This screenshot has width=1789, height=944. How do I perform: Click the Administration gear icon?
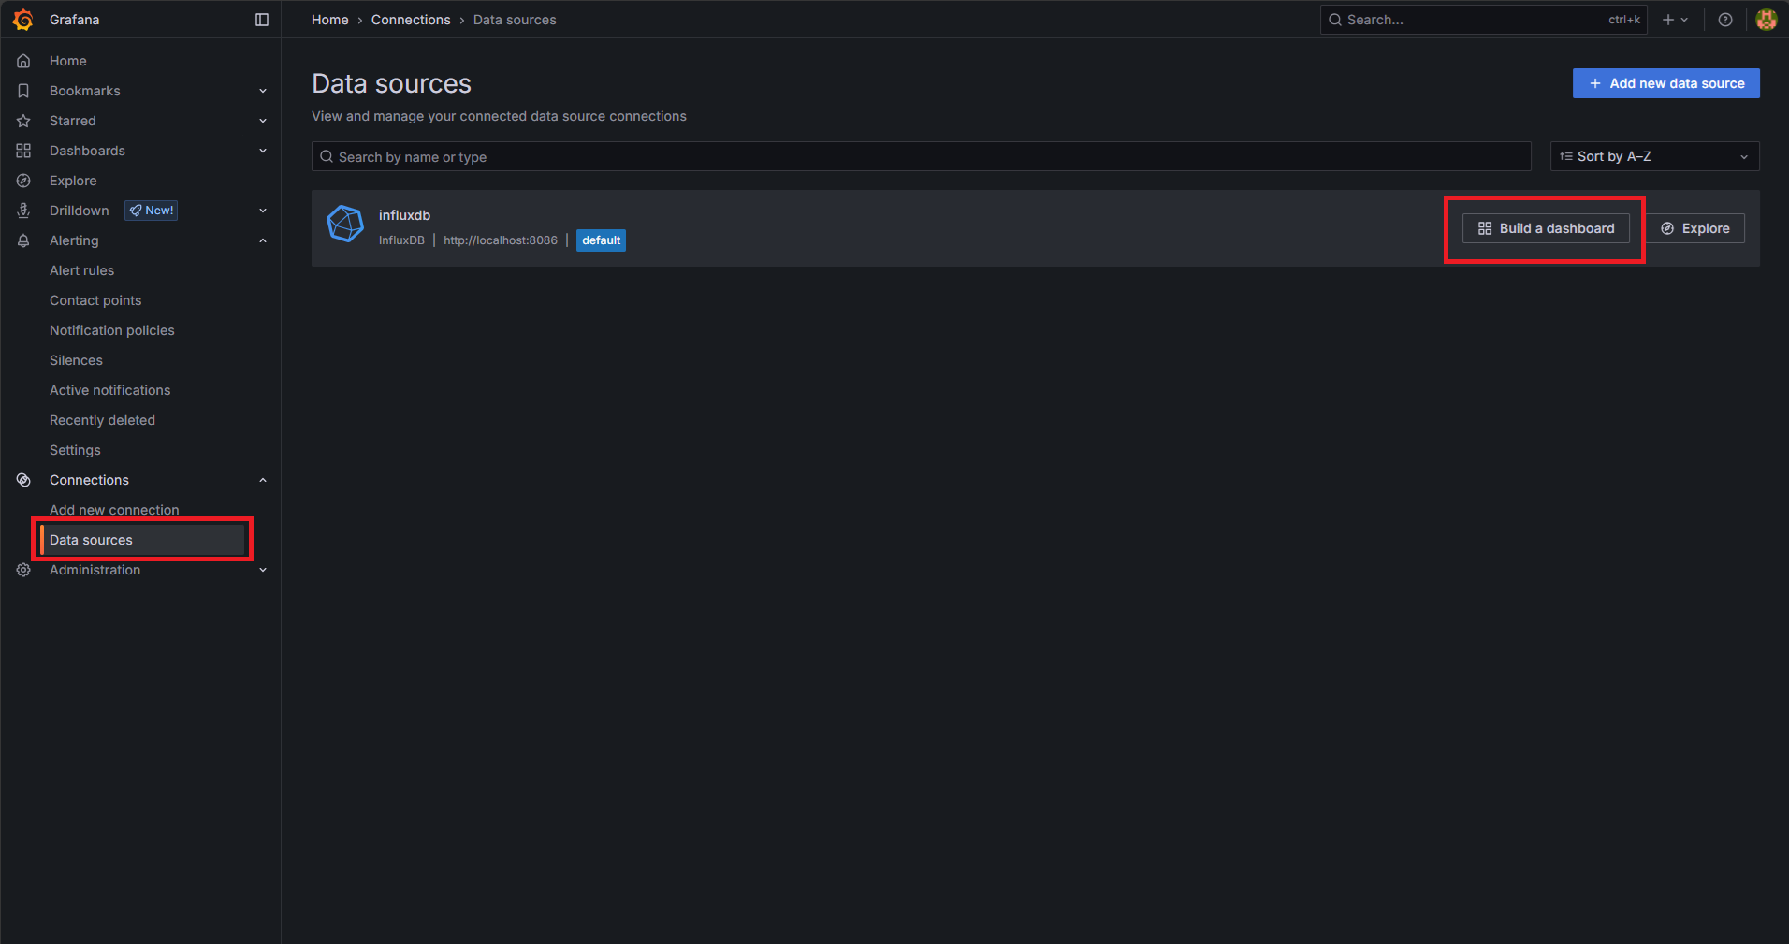click(23, 570)
